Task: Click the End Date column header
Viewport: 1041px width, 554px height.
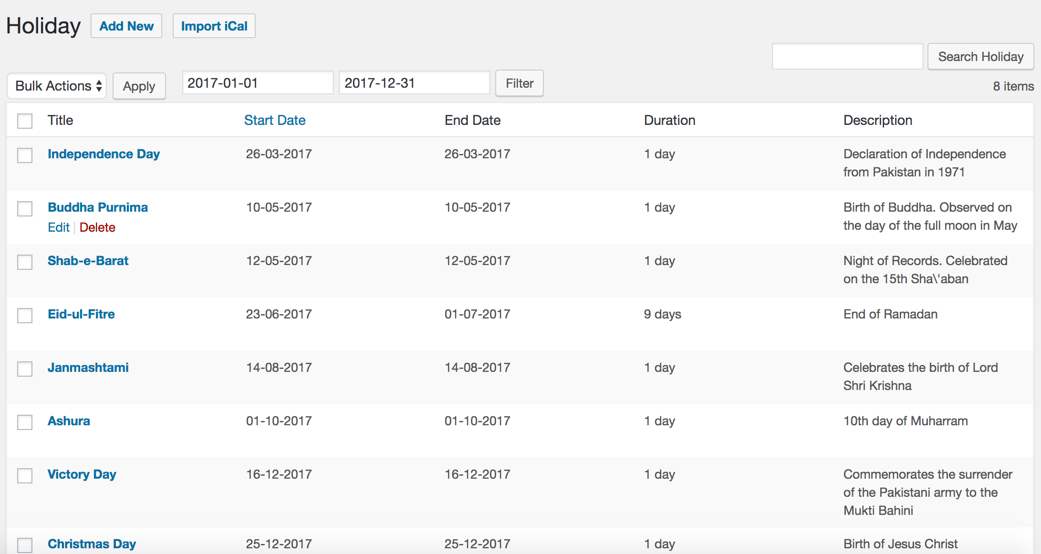Action: [472, 120]
